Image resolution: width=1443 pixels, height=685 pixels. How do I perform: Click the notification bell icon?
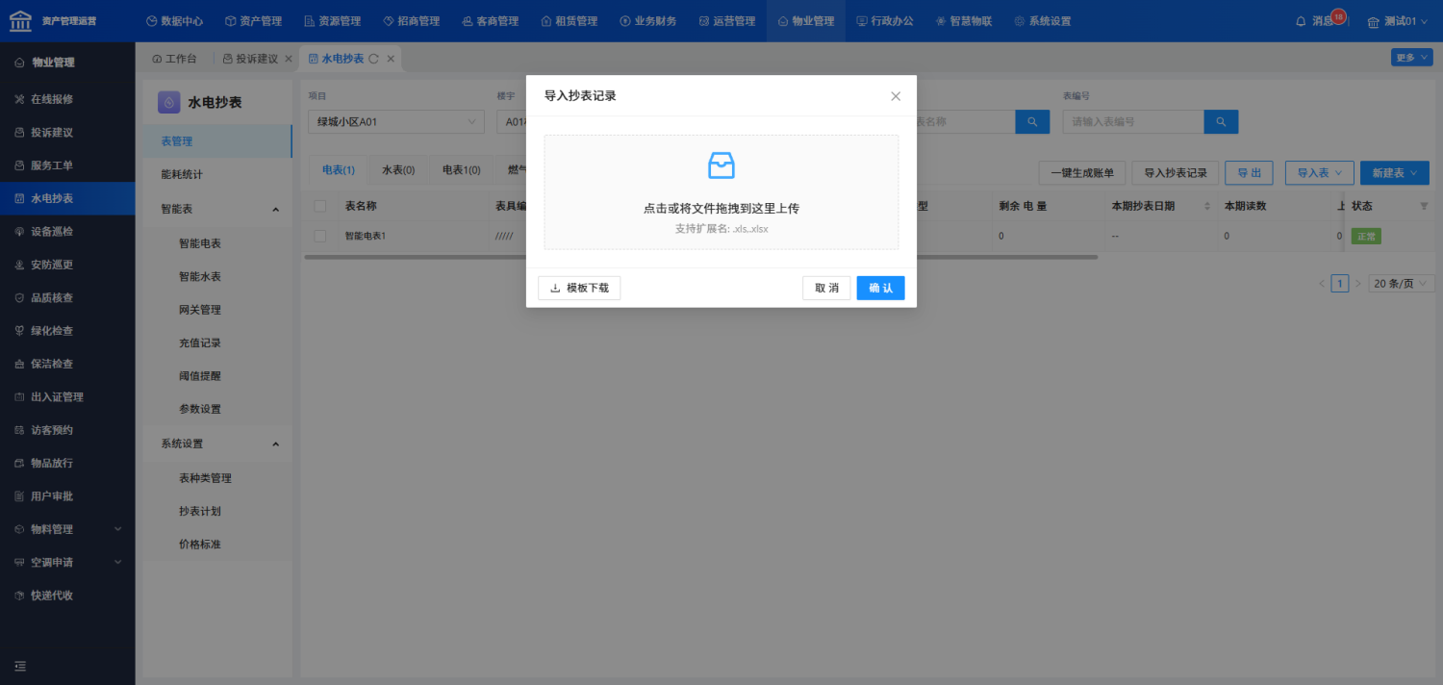(x=1301, y=21)
